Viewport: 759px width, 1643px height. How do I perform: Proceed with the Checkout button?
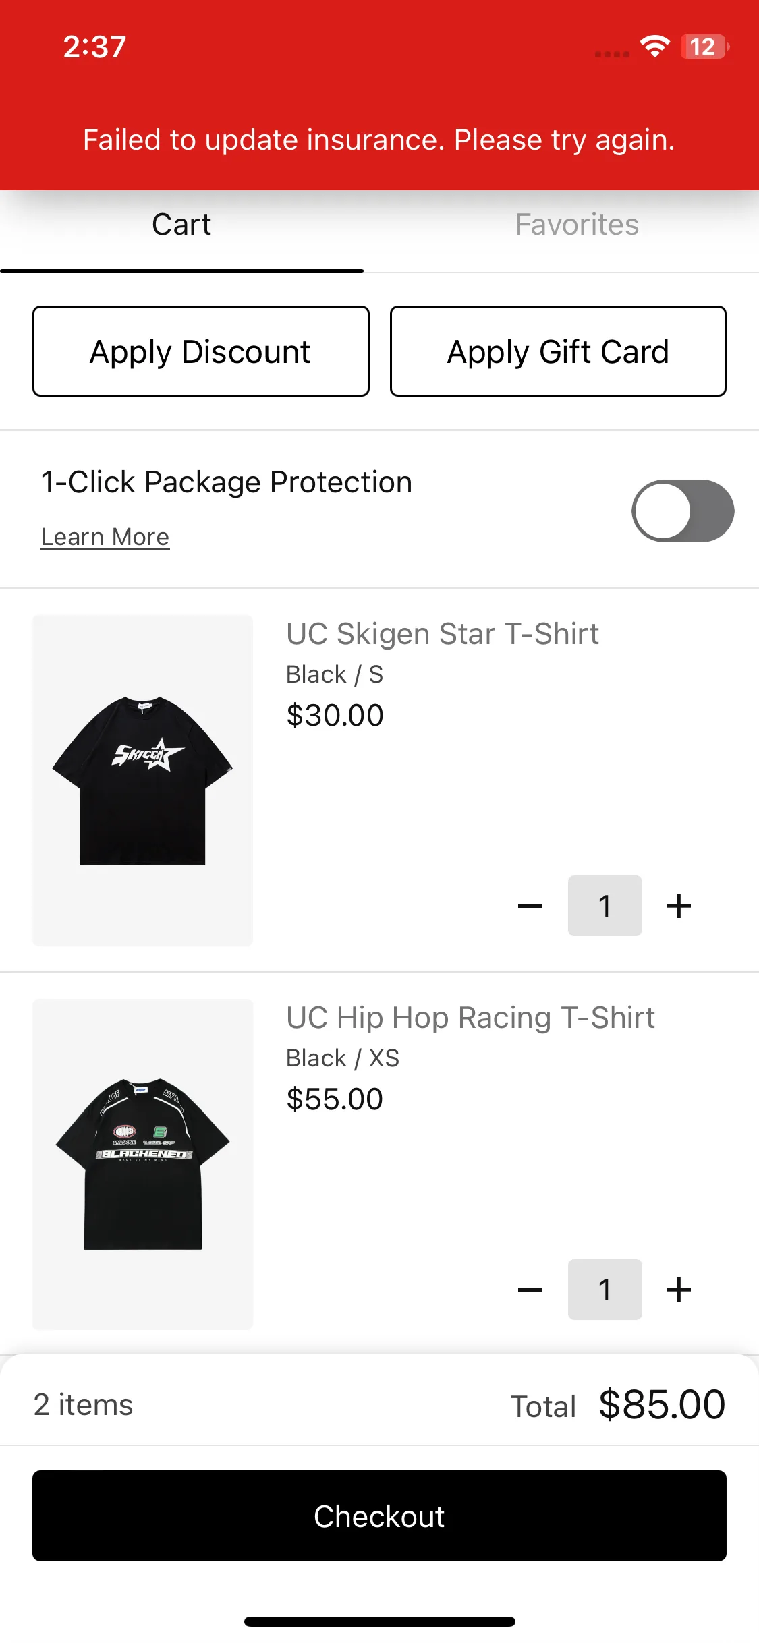(379, 1516)
